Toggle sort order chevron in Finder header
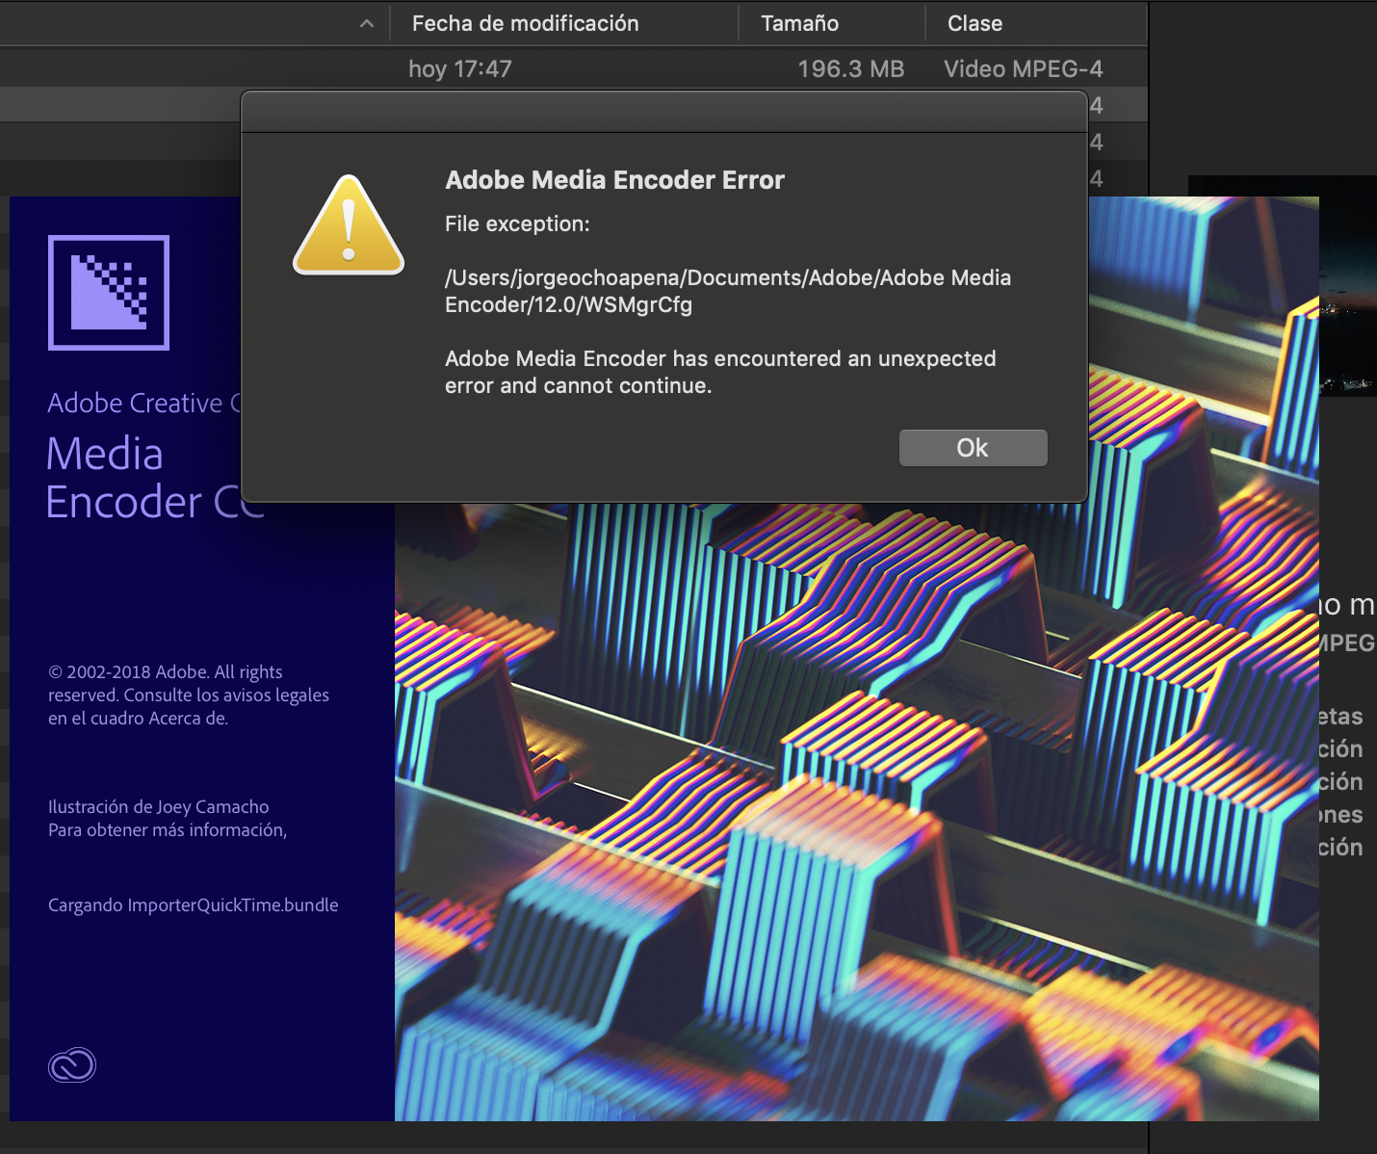Screen dimensions: 1377x1154 click(366, 24)
